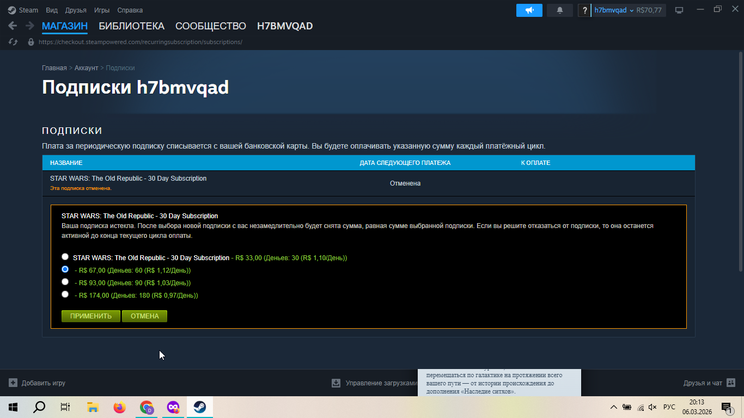Reload the page with refresh icon
The height and width of the screenshot is (418, 744).
click(x=13, y=42)
